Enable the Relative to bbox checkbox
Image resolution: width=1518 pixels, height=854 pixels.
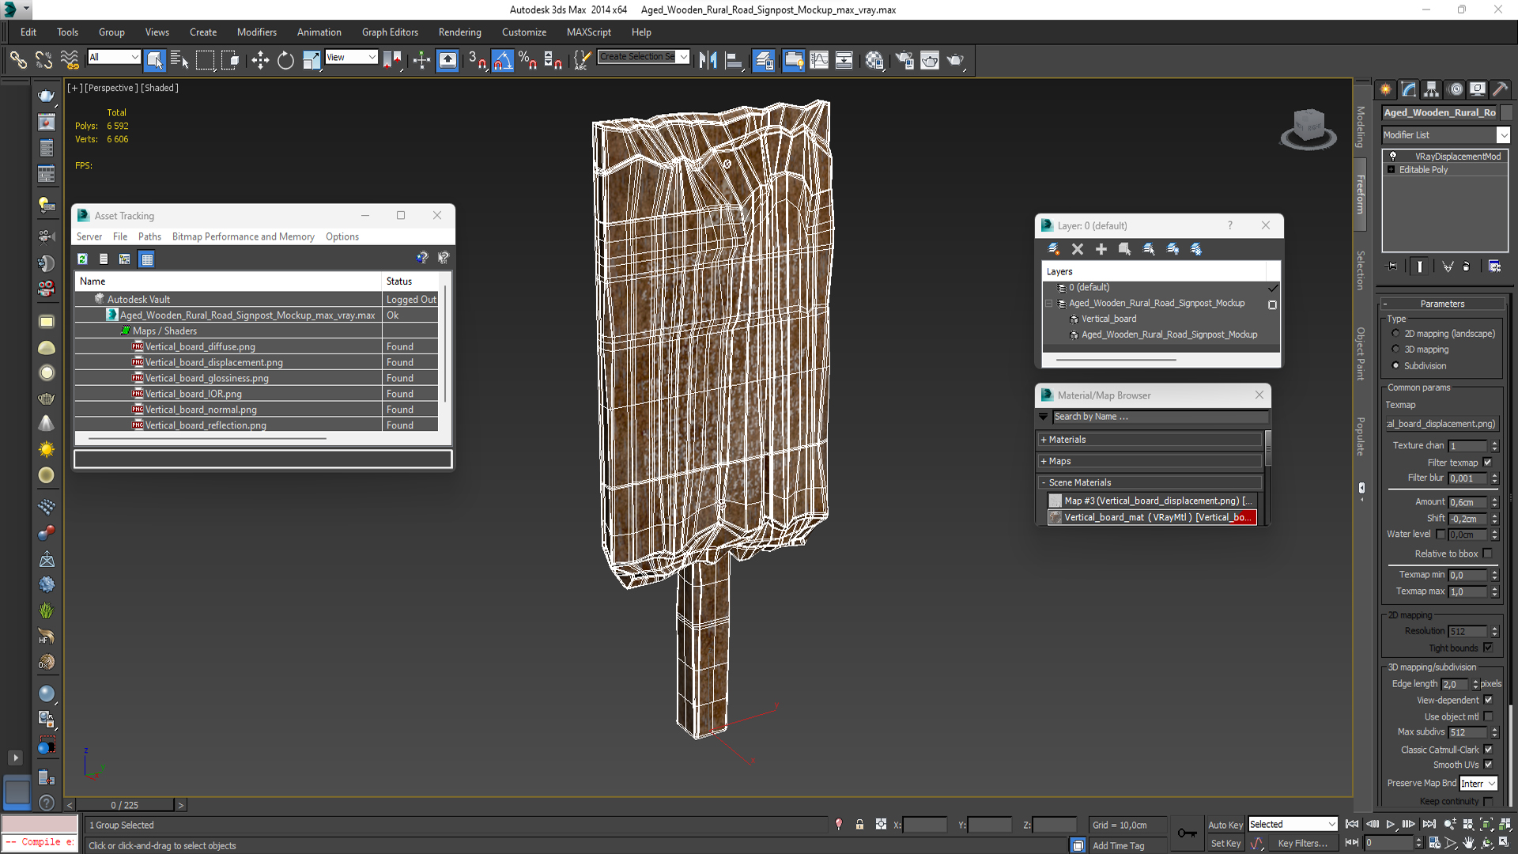(x=1488, y=554)
